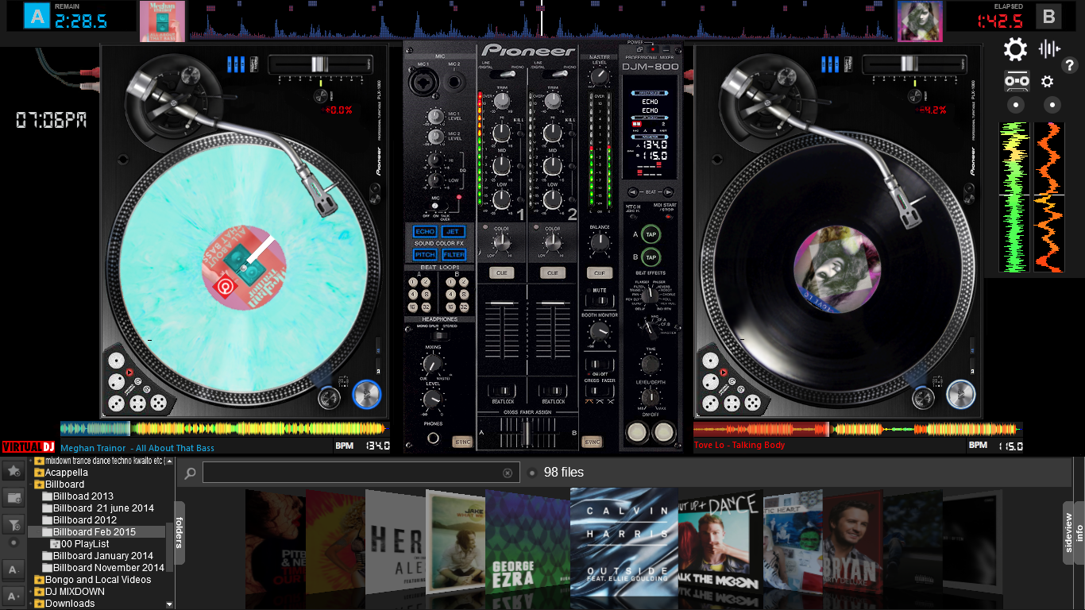Clear the search field

click(508, 473)
